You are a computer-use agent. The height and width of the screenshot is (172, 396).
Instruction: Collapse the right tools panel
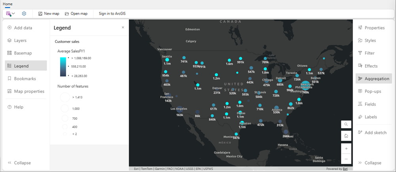click(x=370, y=163)
